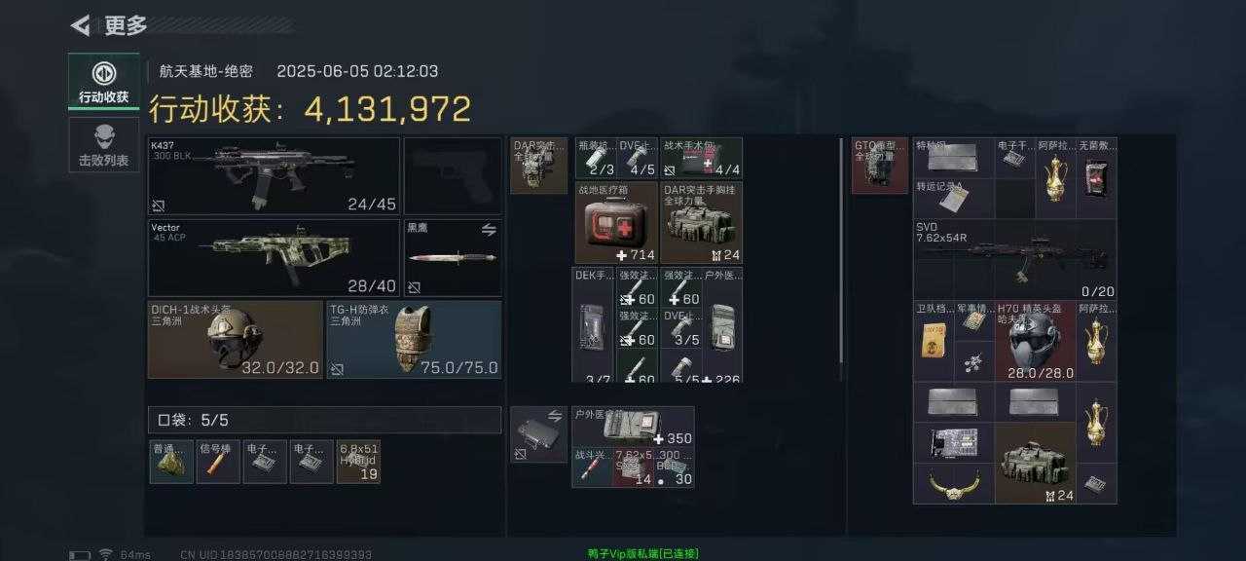
Task: Select the 行动收获 tab
Action: pyautogui.click(x=103, y=82)
